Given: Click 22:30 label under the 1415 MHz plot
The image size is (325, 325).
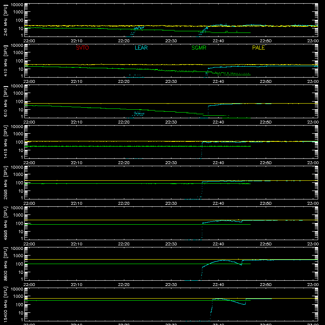Looking at the screenshot, I should pos(171,163).
